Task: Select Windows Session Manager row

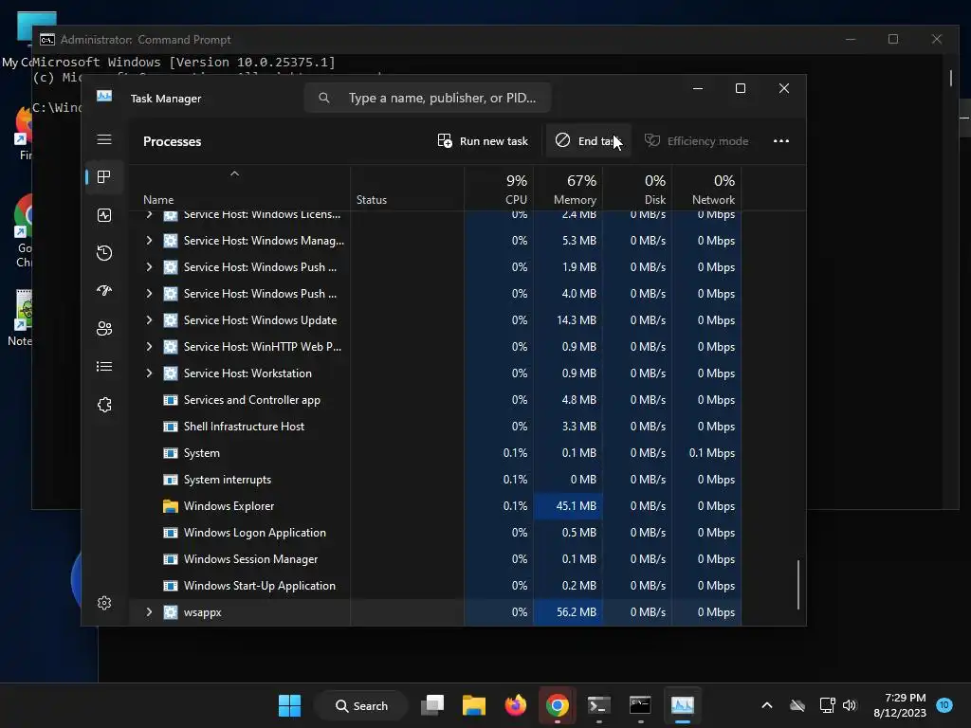Action: click(434, 559)
